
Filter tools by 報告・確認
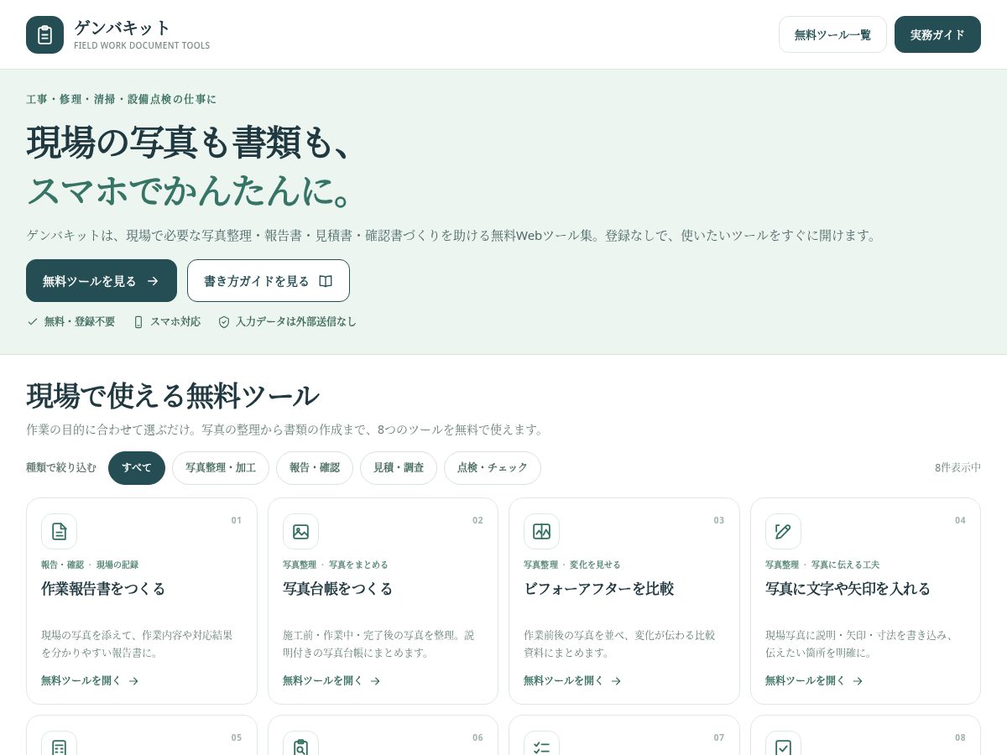(315, 468)
